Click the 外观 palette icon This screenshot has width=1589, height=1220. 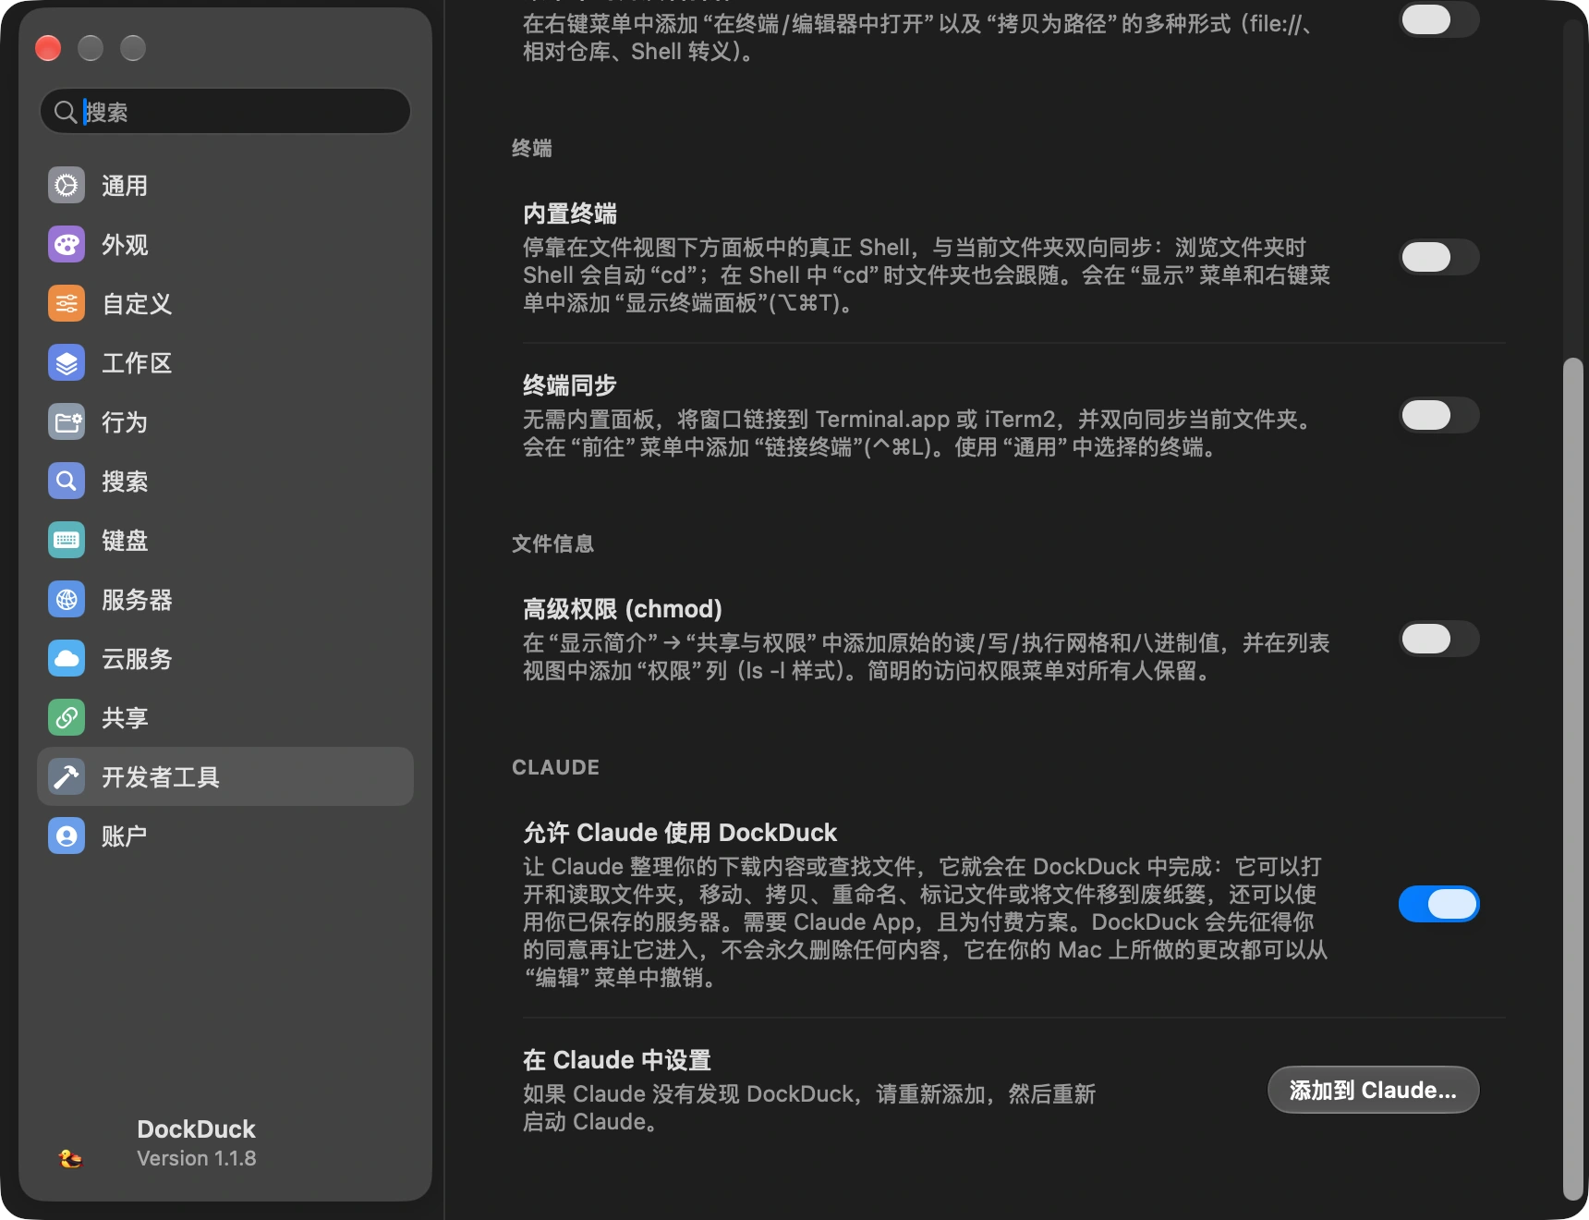67,245
